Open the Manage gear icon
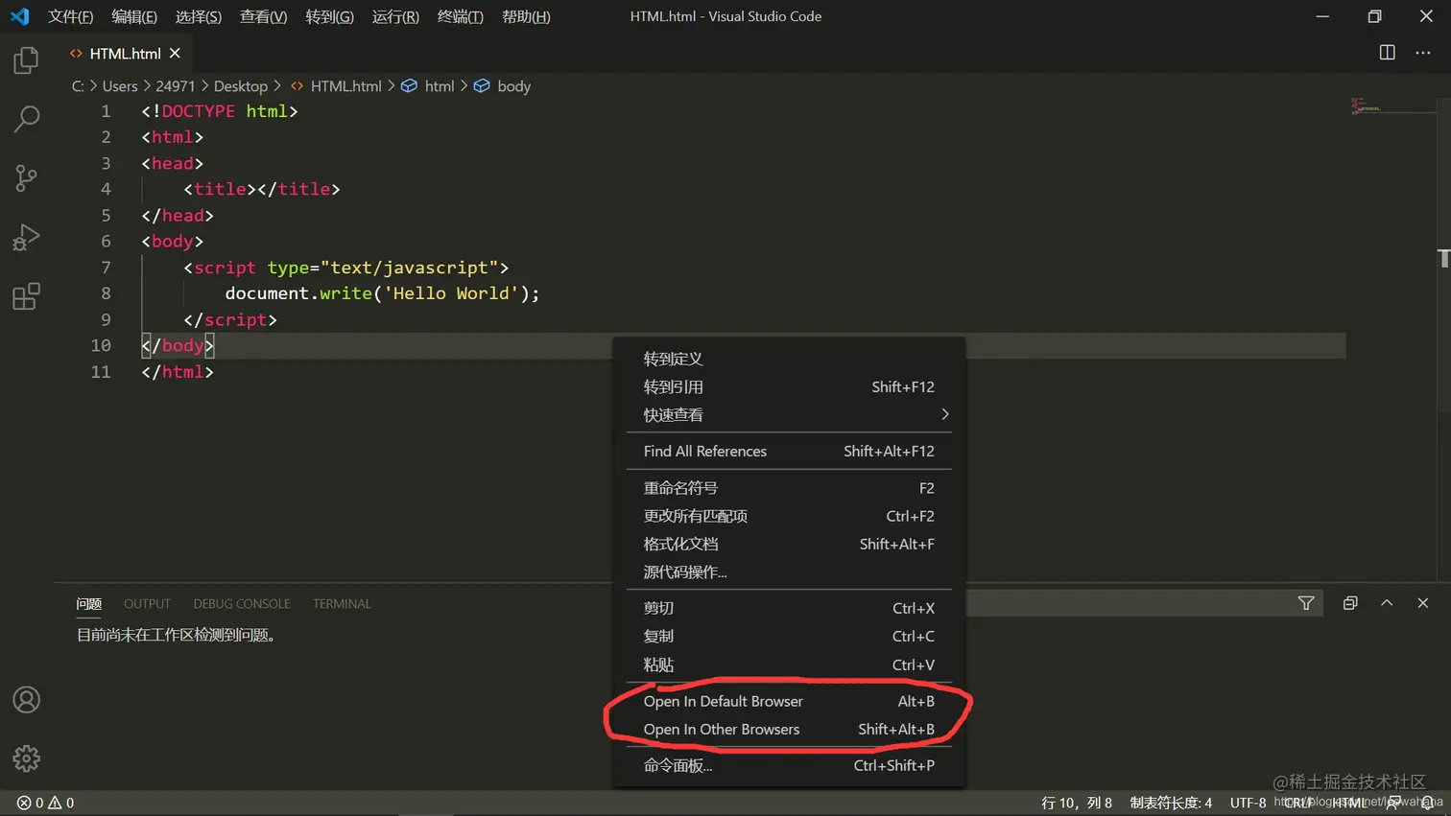 (x=26, y=758)
